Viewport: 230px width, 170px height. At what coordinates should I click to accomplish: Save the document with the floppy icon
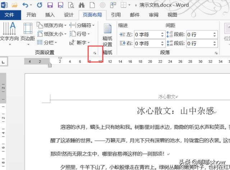coord(50,5)
